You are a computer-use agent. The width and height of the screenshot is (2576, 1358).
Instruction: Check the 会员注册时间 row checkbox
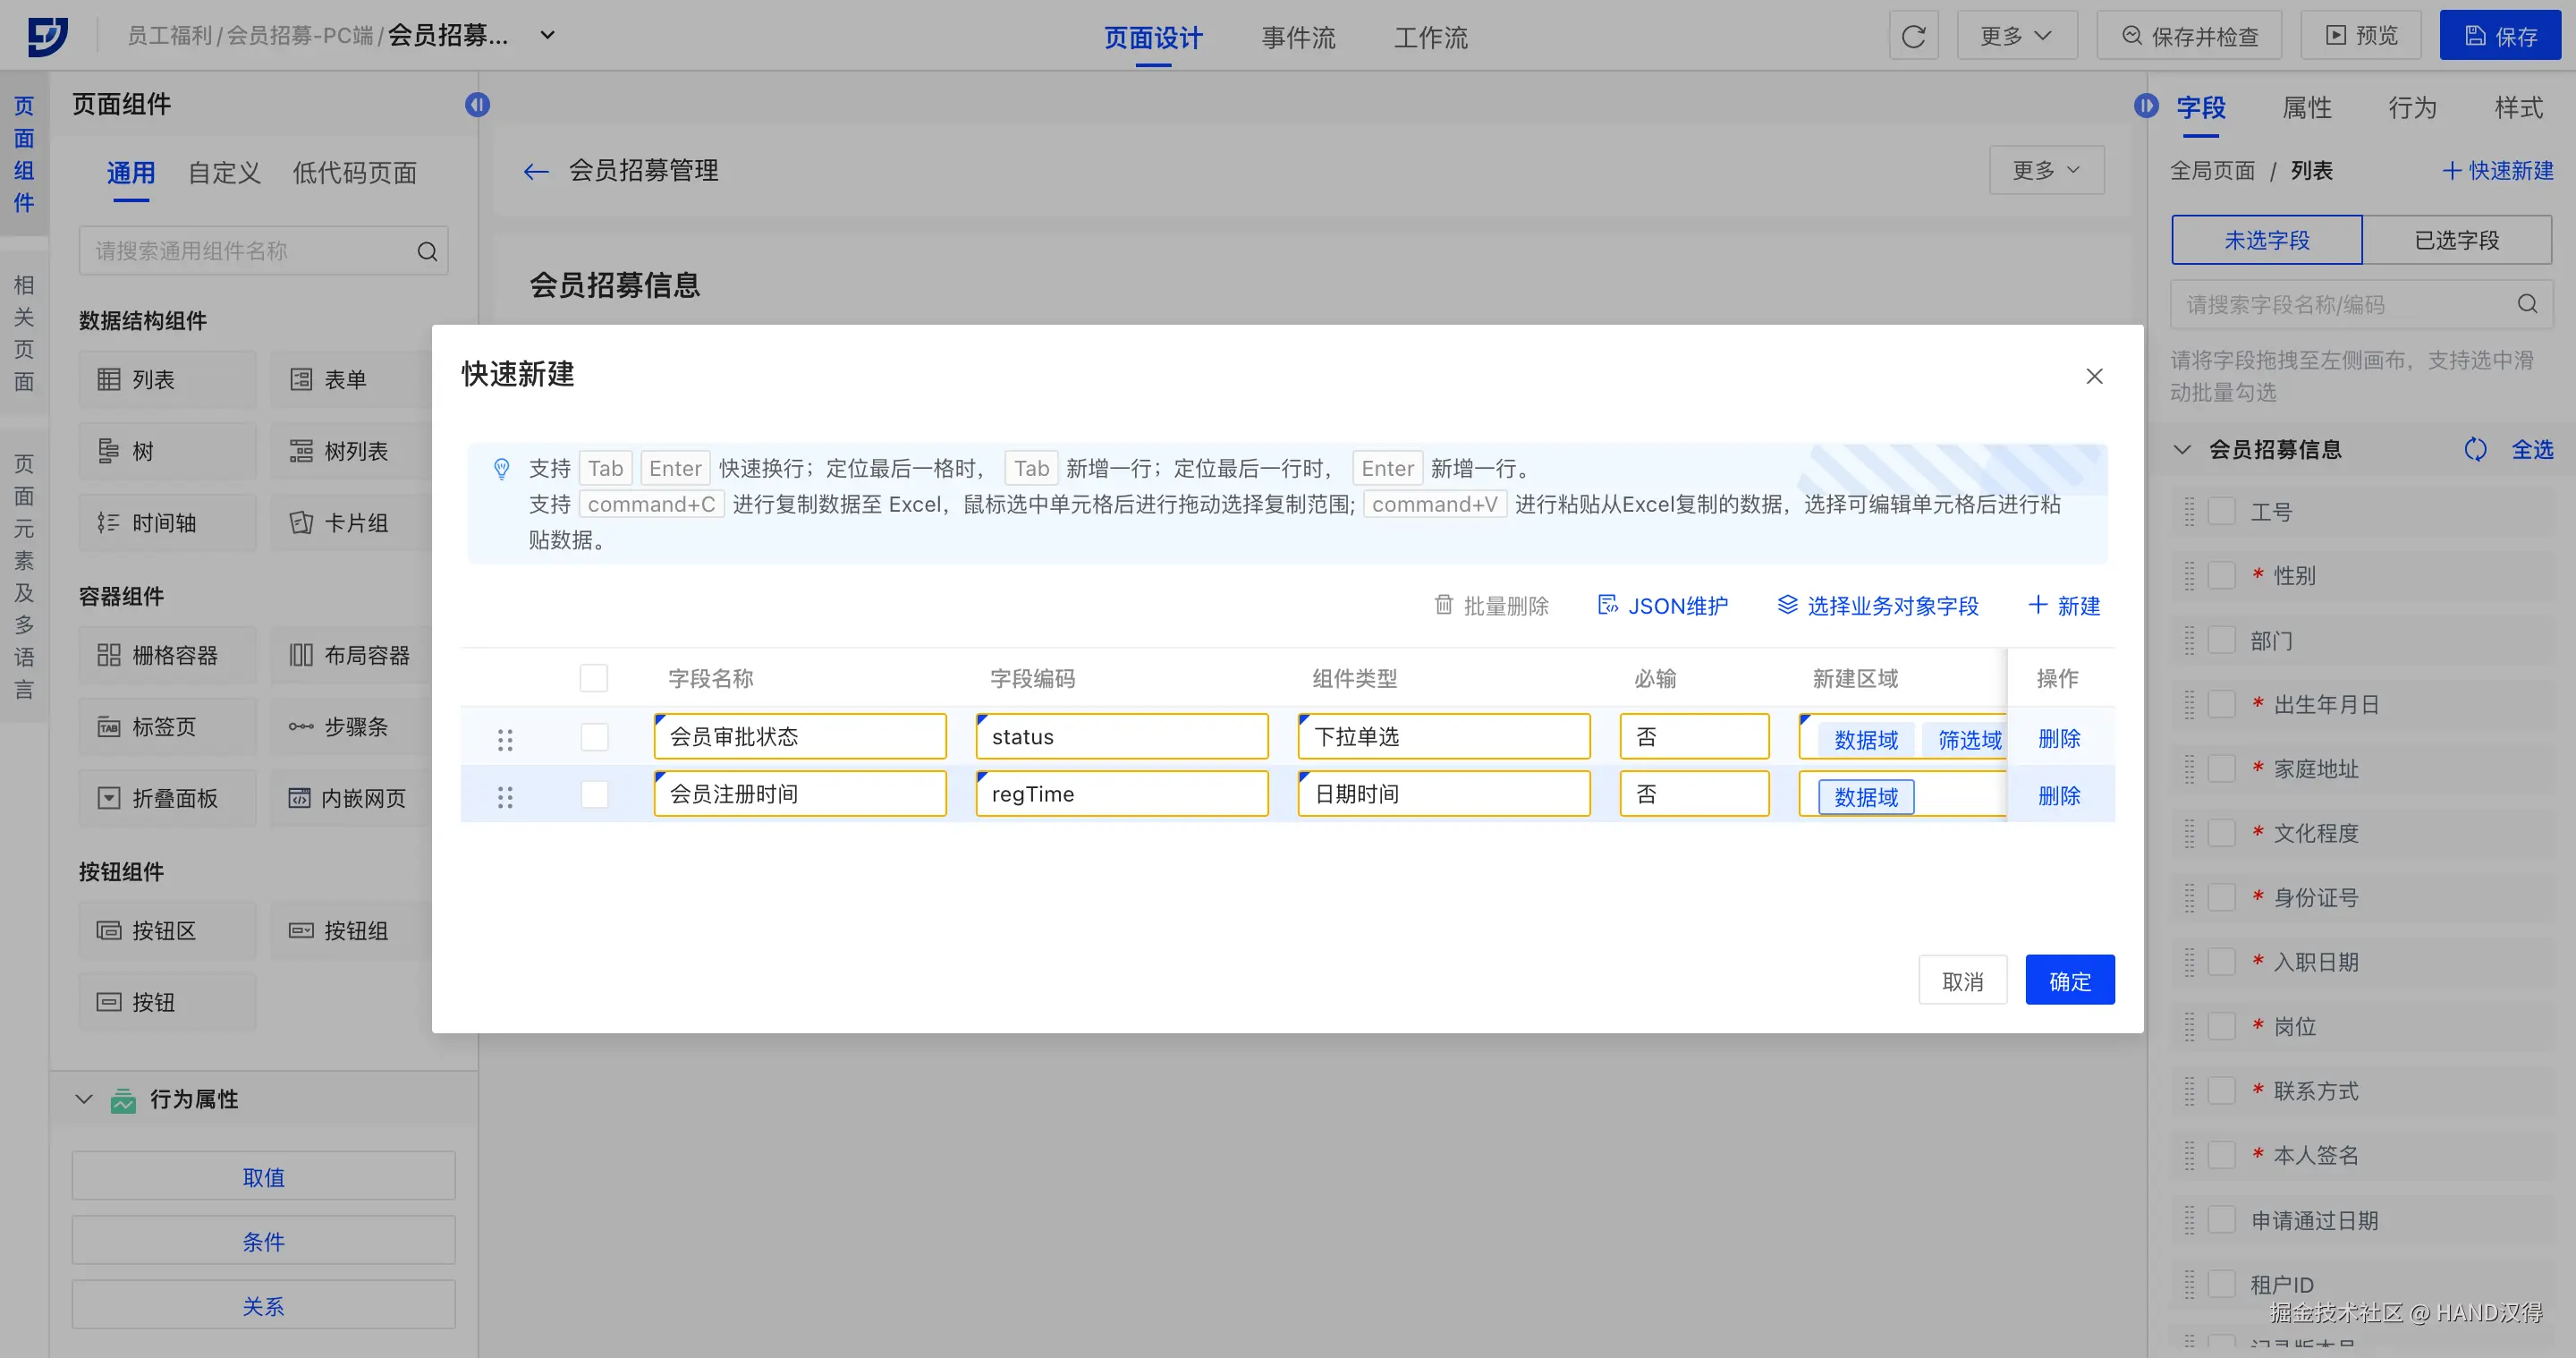click(594, 795)
